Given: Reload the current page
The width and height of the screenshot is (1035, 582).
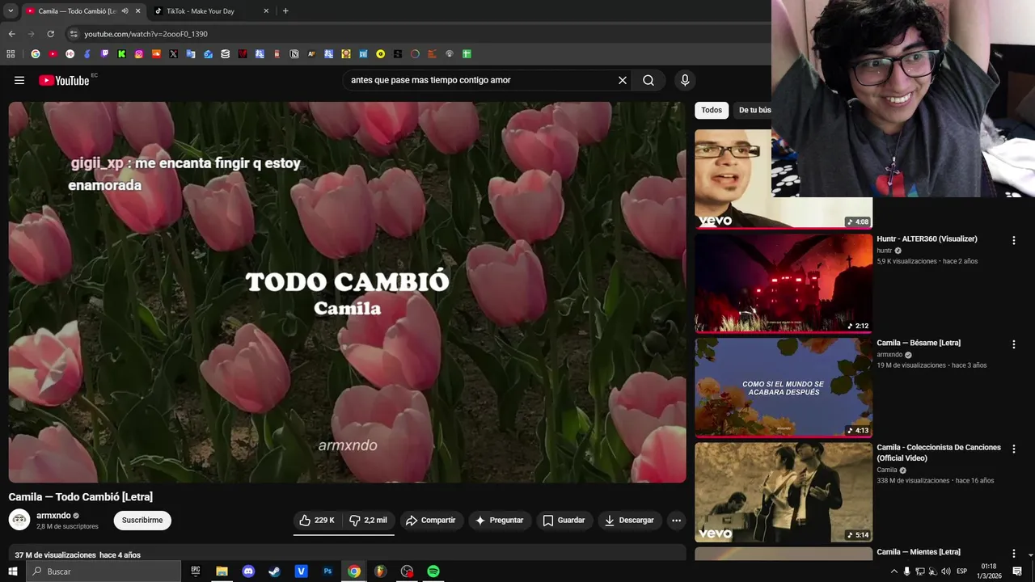Looking at the screenshot, I should tap(50, 34).
